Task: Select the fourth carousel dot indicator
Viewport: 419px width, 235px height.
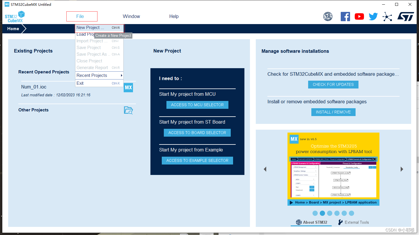Action: pos(337,213)
